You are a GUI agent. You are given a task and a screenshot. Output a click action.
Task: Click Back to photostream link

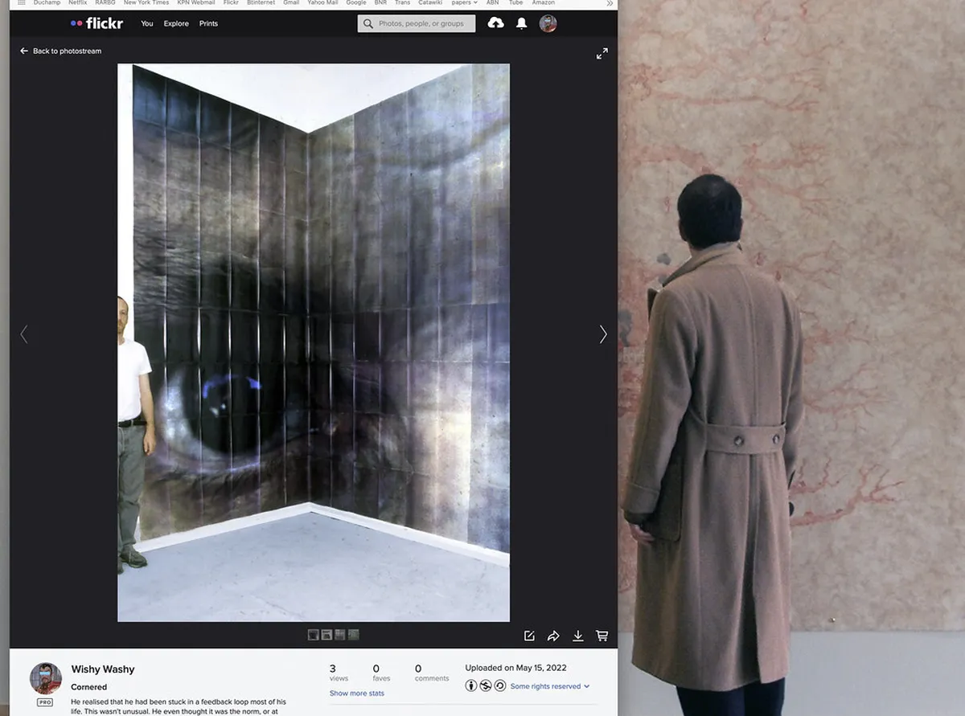click(61, 51)
